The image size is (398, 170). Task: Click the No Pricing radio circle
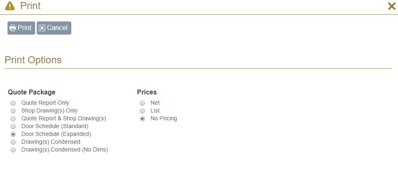click(142, 119)
